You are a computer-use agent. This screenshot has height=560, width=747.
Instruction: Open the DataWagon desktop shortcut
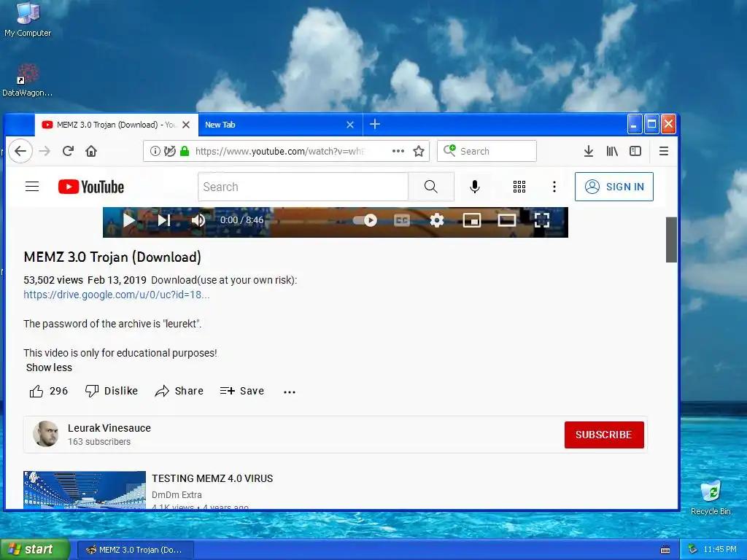27,80
